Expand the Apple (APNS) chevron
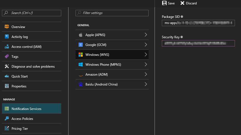The width and height of the screenshot is (241, 135). pyautogui.click(x=146, y=35)
